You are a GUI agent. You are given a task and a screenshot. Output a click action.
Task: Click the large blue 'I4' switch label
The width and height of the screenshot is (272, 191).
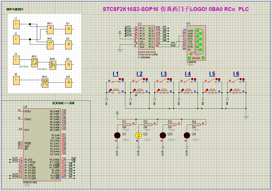tap(188, 74)
